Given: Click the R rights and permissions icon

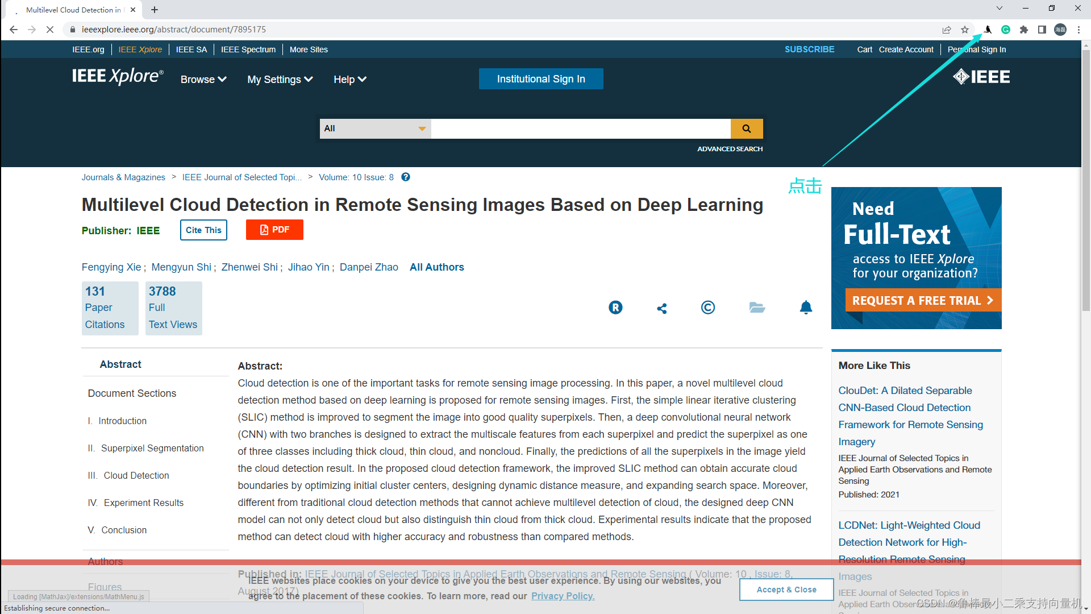Looking at the screenshot, I should pos(615,308).
